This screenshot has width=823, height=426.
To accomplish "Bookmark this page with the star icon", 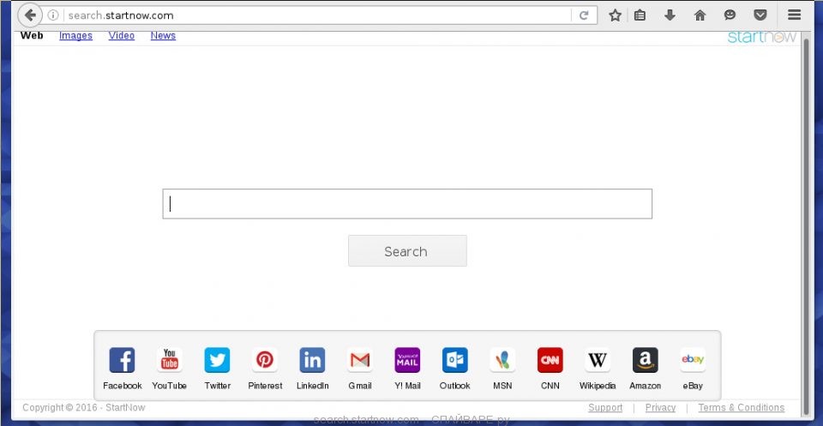I will (x=615, y=15).
